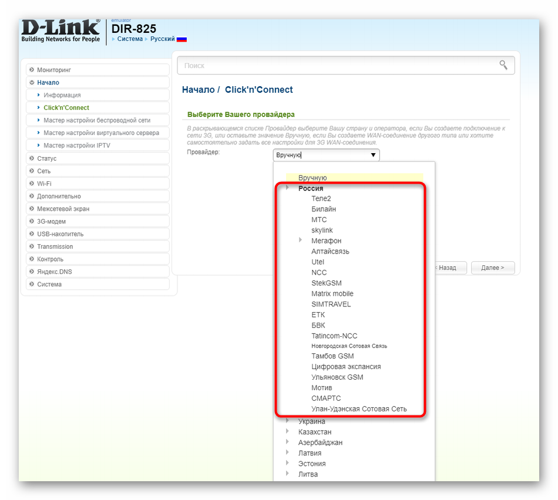
Task: Choose МТС in the provider list
Action: [x=319, y=219]
